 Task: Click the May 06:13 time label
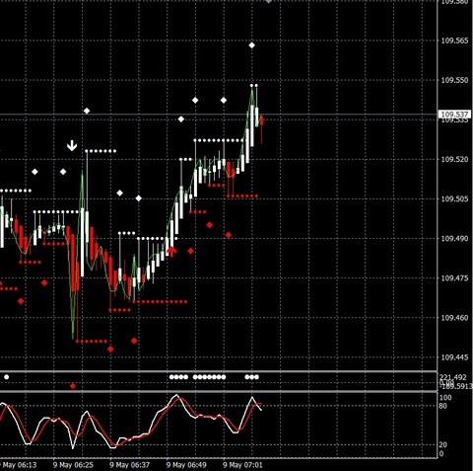coord(19,465)
